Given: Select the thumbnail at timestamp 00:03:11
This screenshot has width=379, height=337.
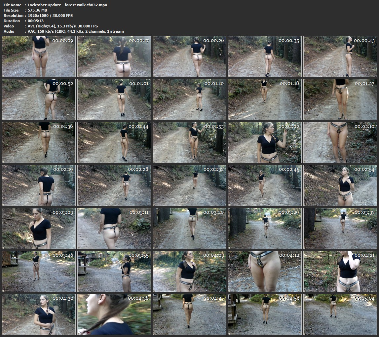Looking at the screenshot, I should (x=114, y=228).
